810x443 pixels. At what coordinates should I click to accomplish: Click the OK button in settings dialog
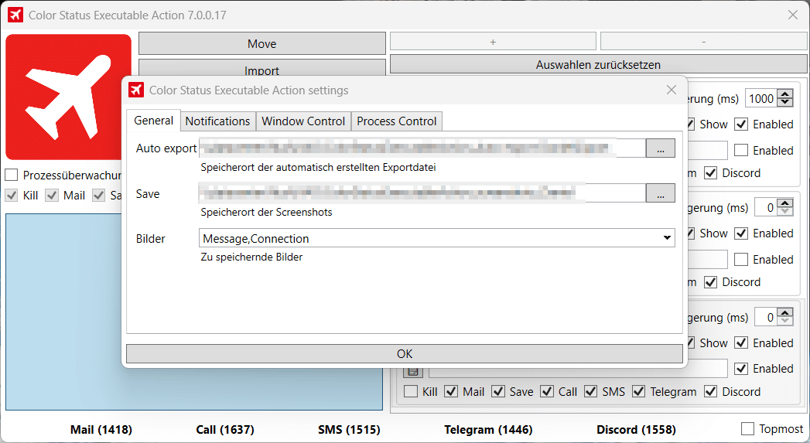405,353
